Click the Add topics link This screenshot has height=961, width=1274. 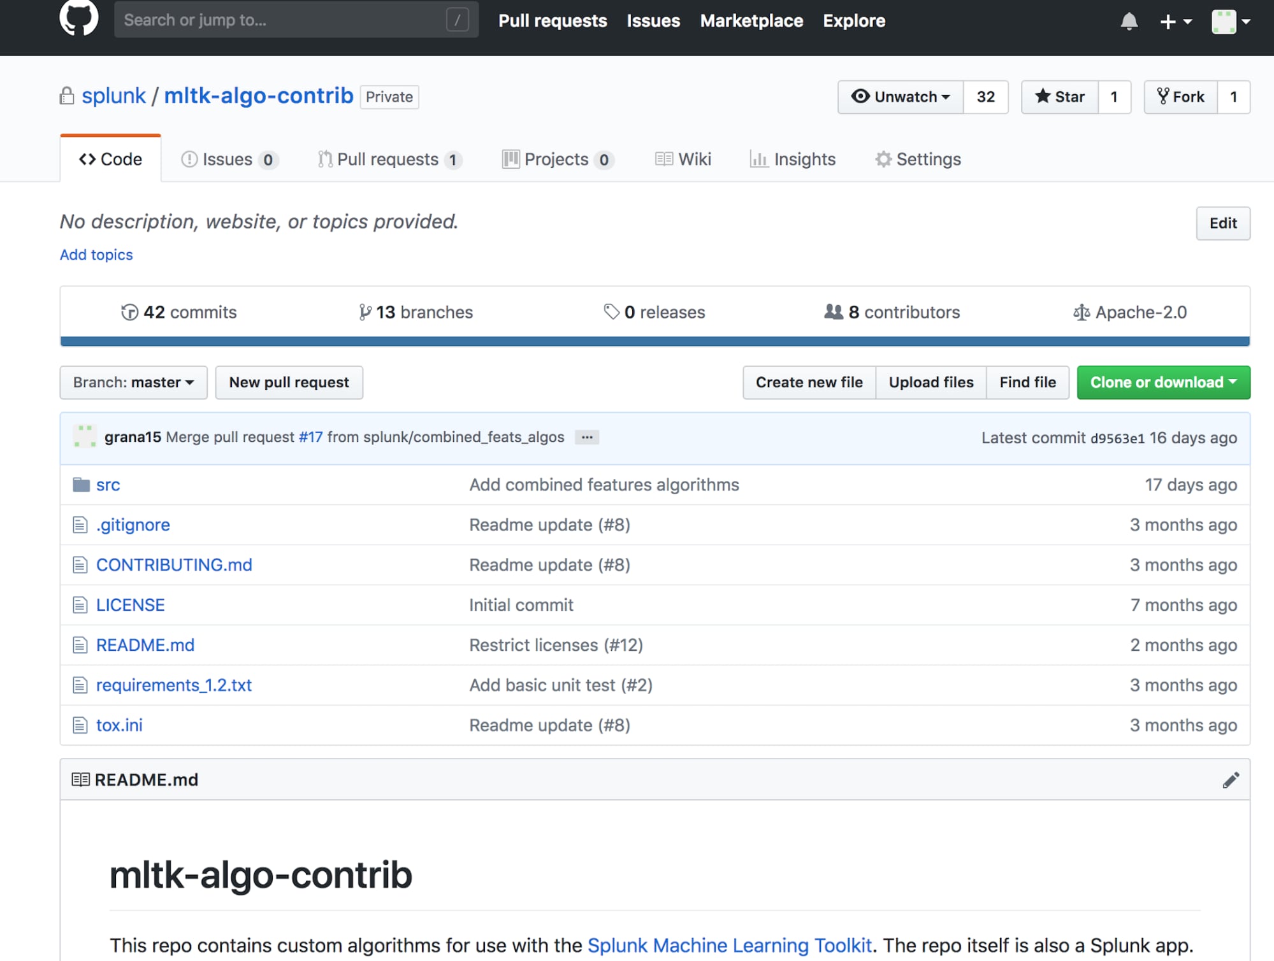pyautogui.click(x=96, y=255)
